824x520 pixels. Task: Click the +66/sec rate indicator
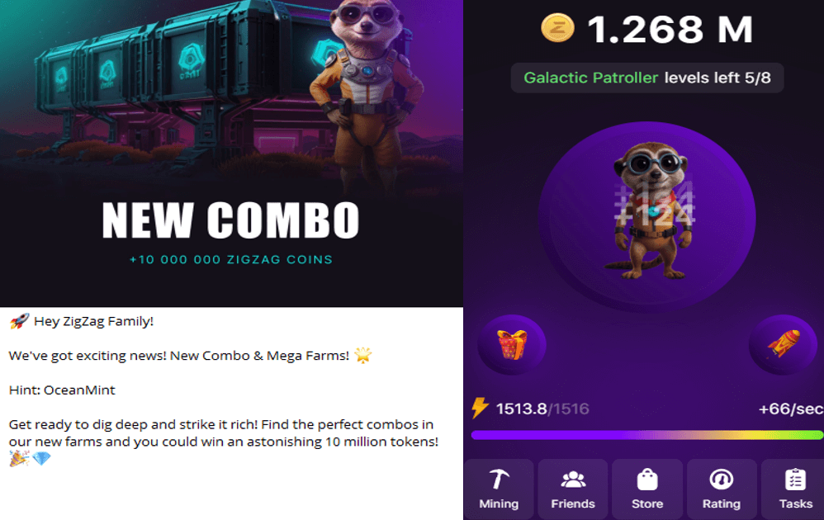pos(790,409)
